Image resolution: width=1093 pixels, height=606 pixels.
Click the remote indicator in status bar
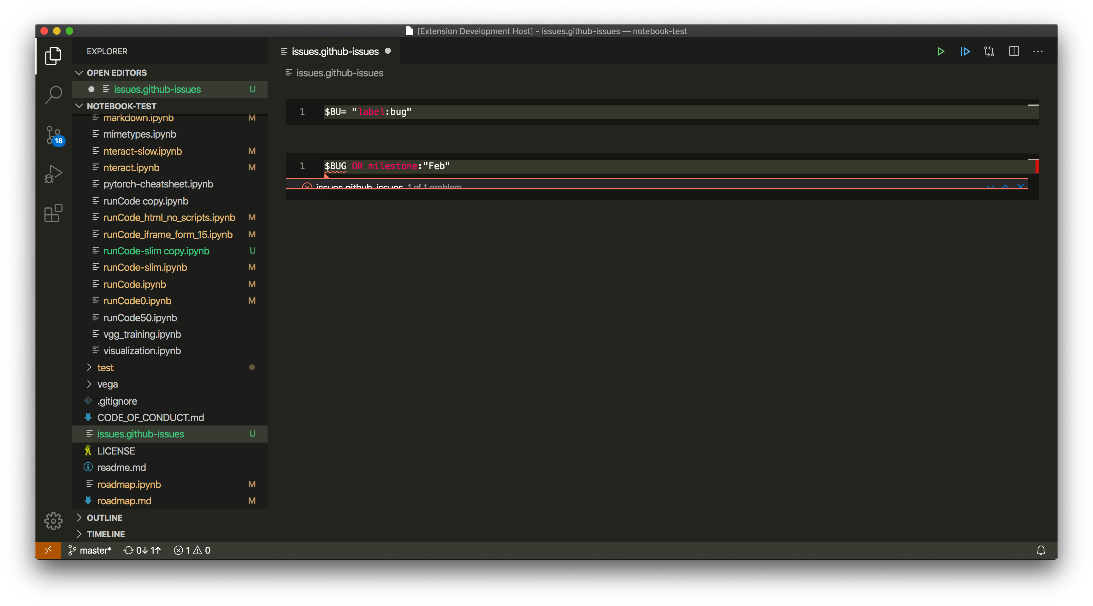coord(48,550)
